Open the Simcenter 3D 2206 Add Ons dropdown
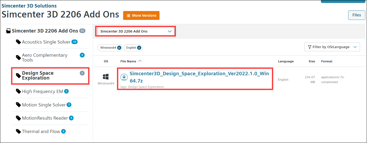367x143 pixels. (136, 31)
